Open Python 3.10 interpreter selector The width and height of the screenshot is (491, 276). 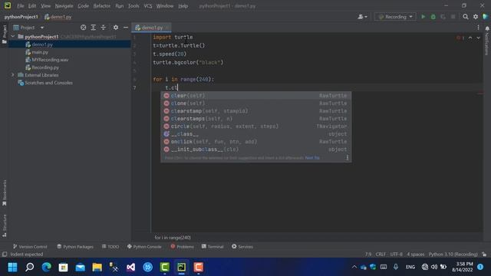click(453, 255)
